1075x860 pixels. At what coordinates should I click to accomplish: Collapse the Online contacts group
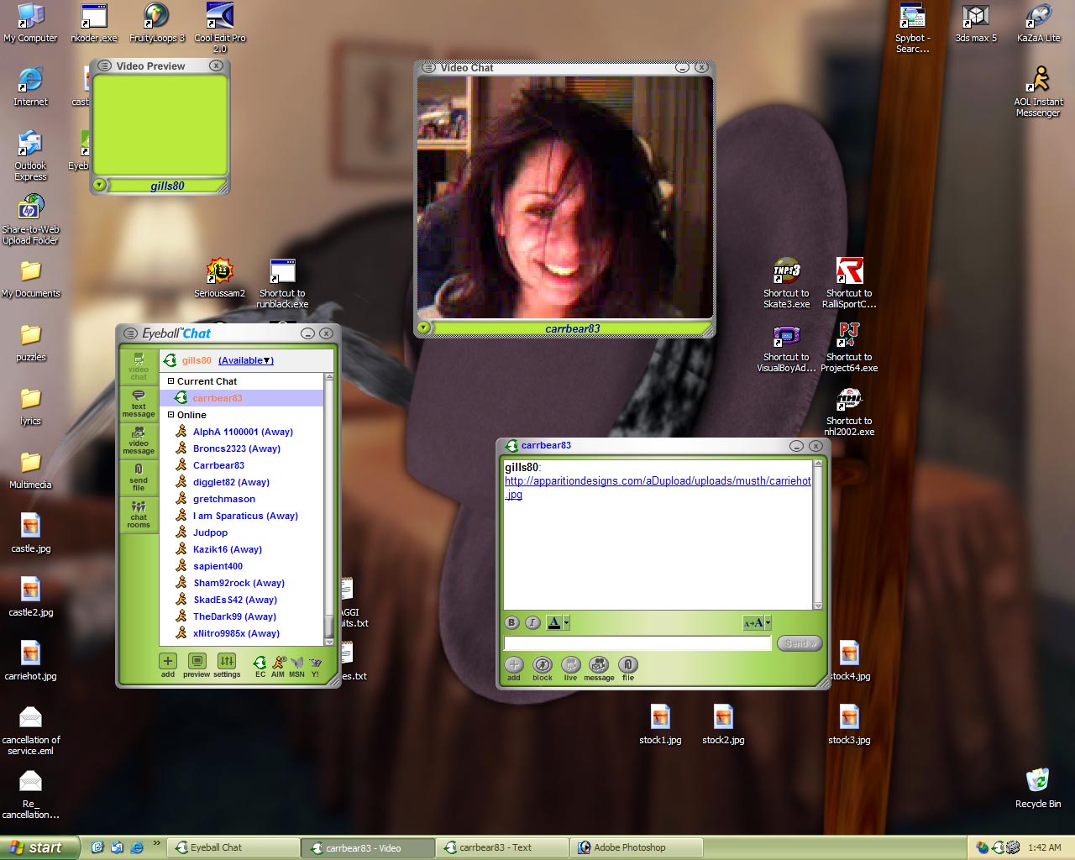pos(171,415)
